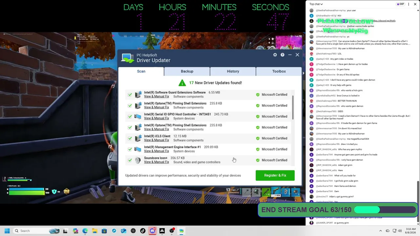Open View & Manual Fix for Software Guard Extensions
The image size is (420, 236).
point(157,97)
